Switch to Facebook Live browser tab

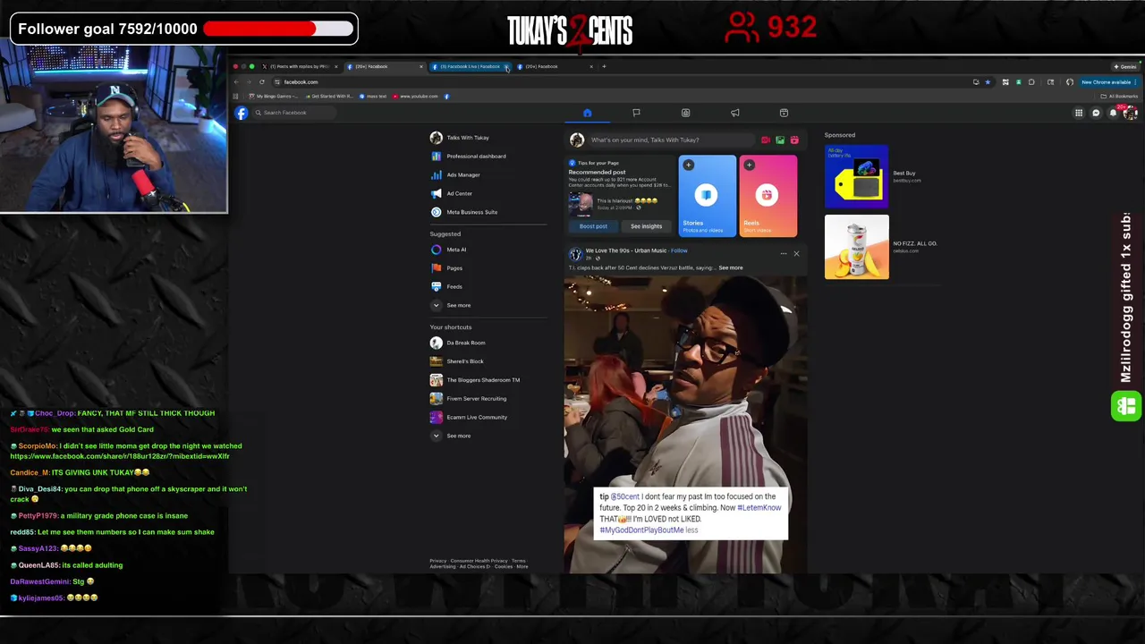[469, 66]
